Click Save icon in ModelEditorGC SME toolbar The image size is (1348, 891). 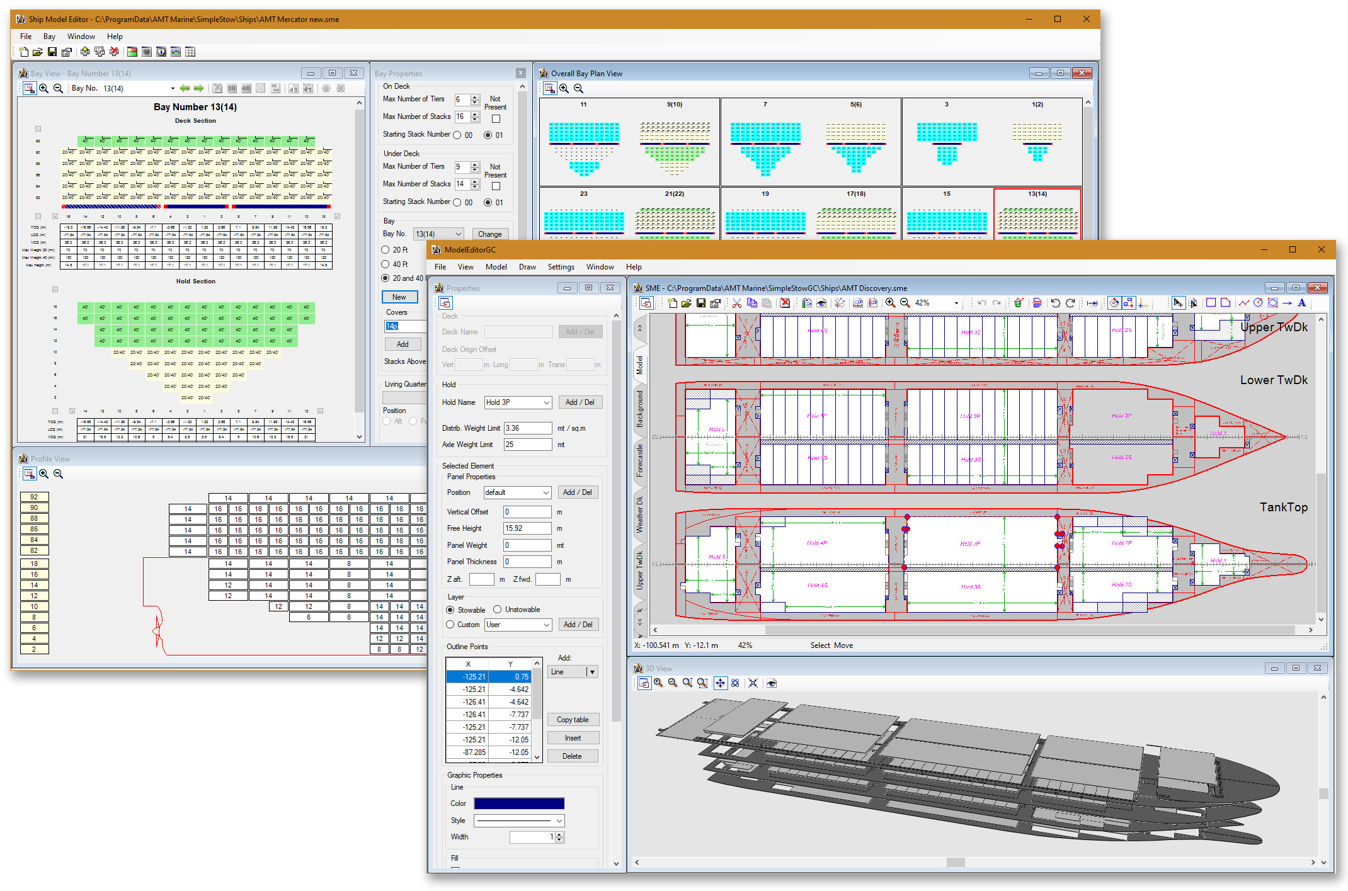701,303
